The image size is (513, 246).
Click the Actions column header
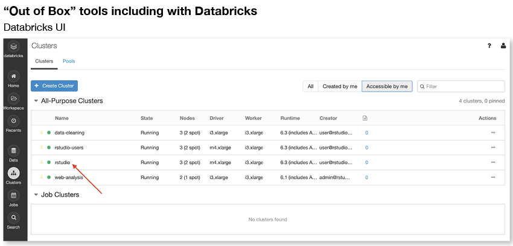click(x=488, y=118)
